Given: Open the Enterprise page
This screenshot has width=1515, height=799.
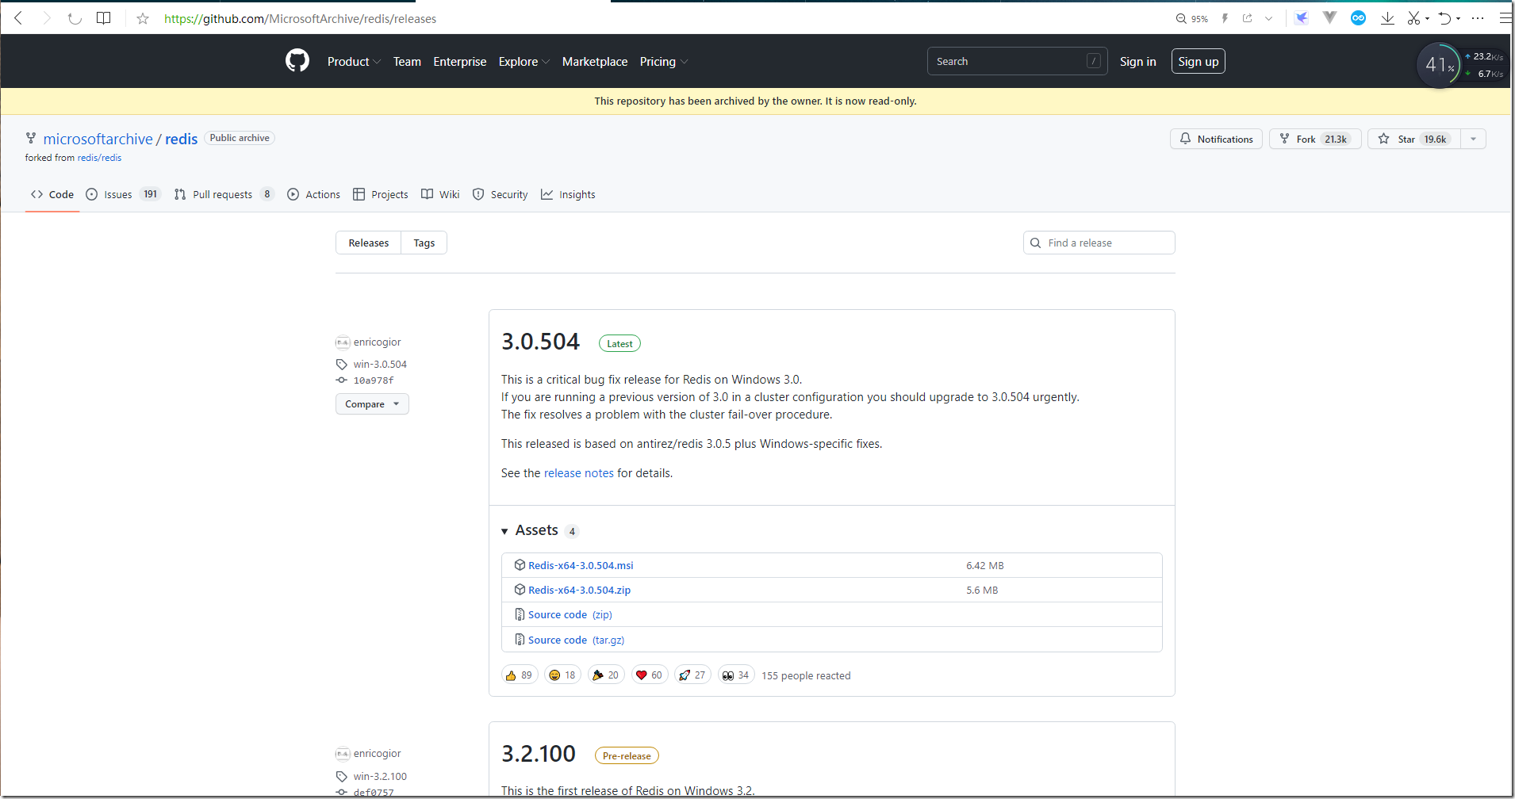Looking at the screenshot, I should pos(460,62).
